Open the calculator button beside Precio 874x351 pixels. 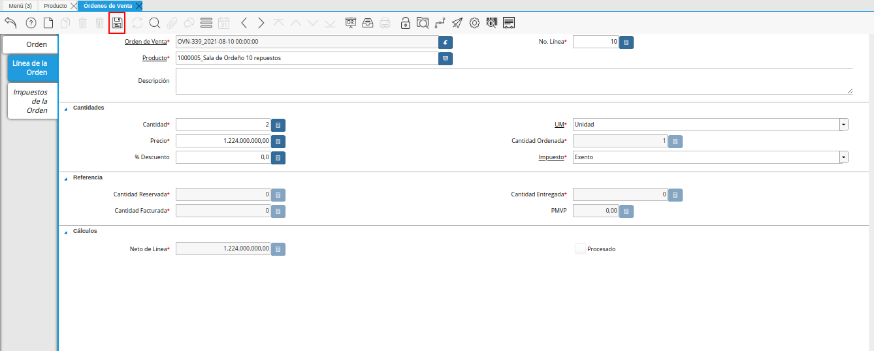(x=278, y=141)
